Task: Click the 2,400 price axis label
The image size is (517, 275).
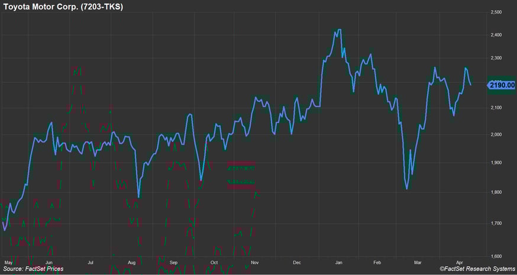Action: pyautogui.click(x=496, y=35)
